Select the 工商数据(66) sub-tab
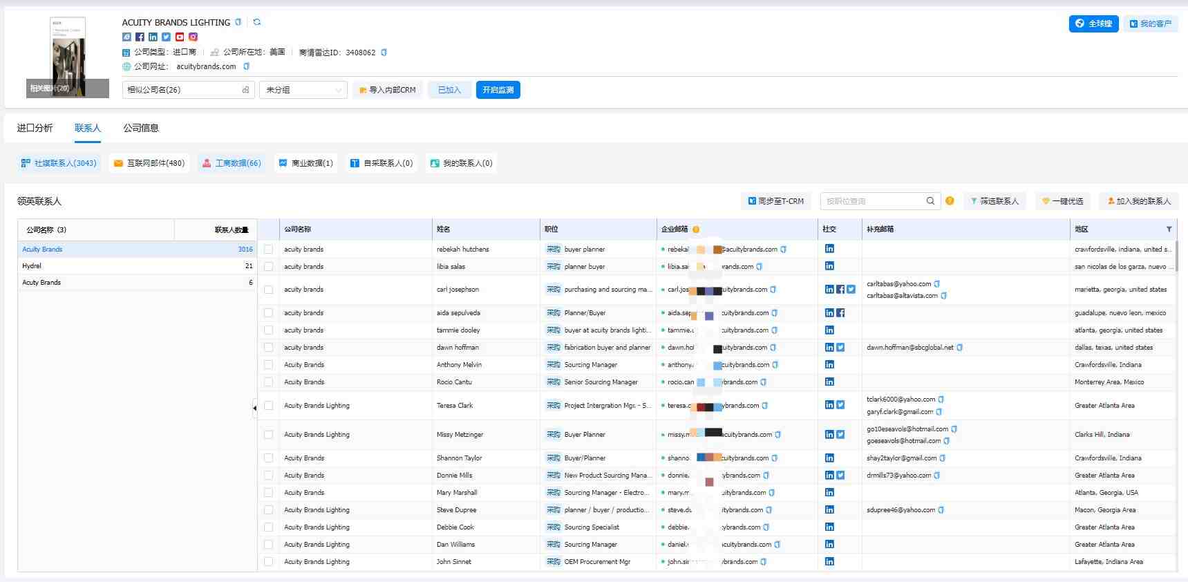Screen dimensions: 1188x582 click(x=232, y=163)
